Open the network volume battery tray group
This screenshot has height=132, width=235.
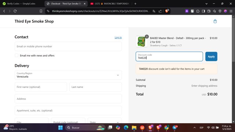tap(213, 128)
